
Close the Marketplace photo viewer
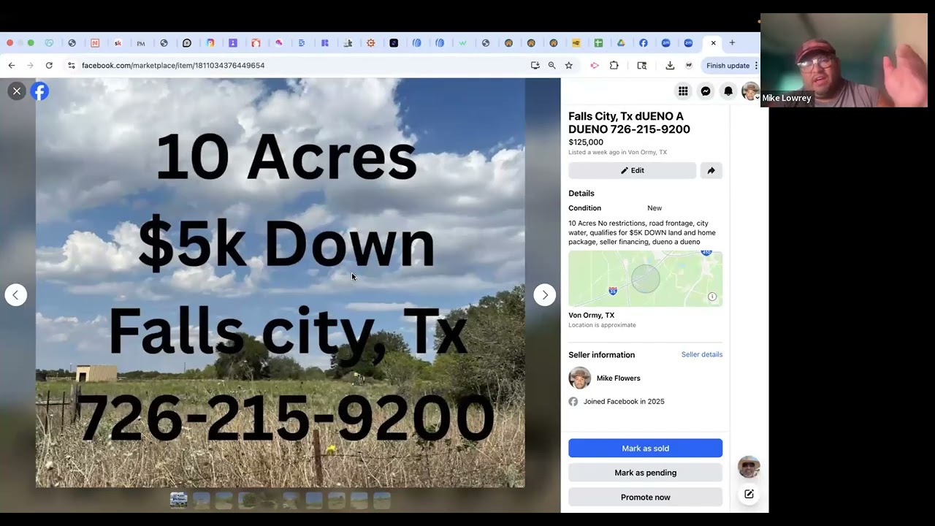click(16, 91)
